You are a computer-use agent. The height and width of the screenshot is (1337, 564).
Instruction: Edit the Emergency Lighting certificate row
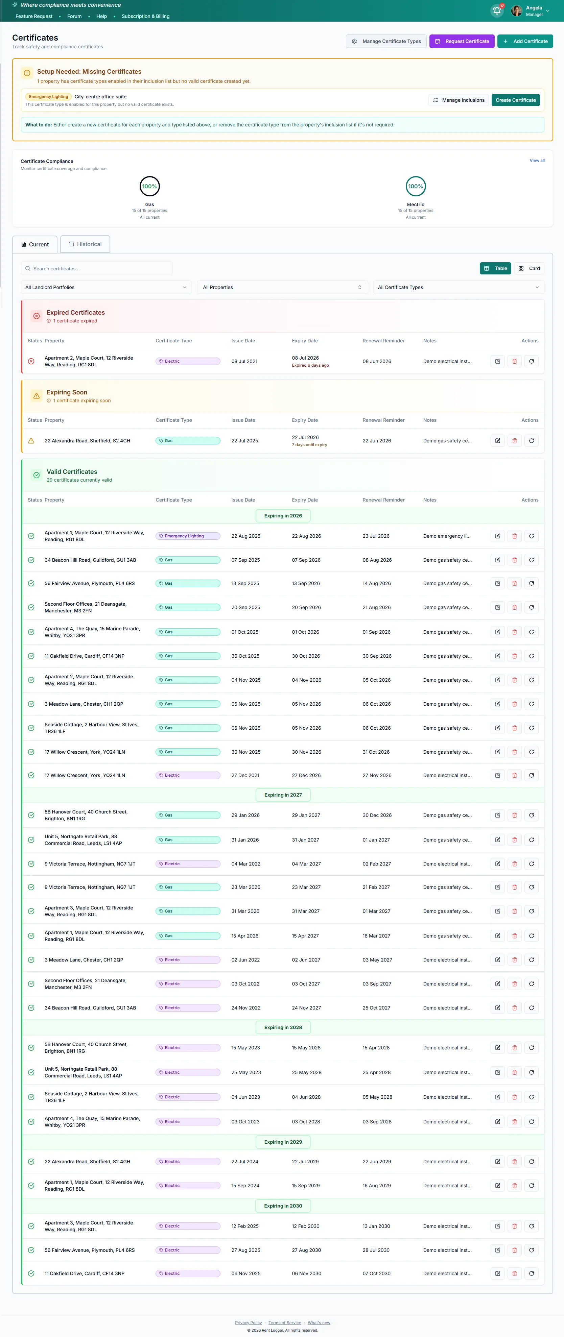point(497,536)
